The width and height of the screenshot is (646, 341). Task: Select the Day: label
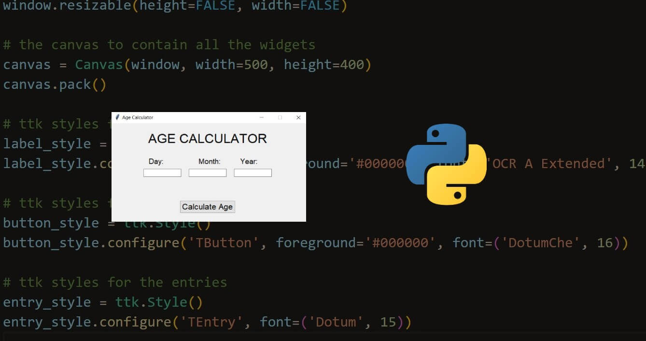[156, 161]
